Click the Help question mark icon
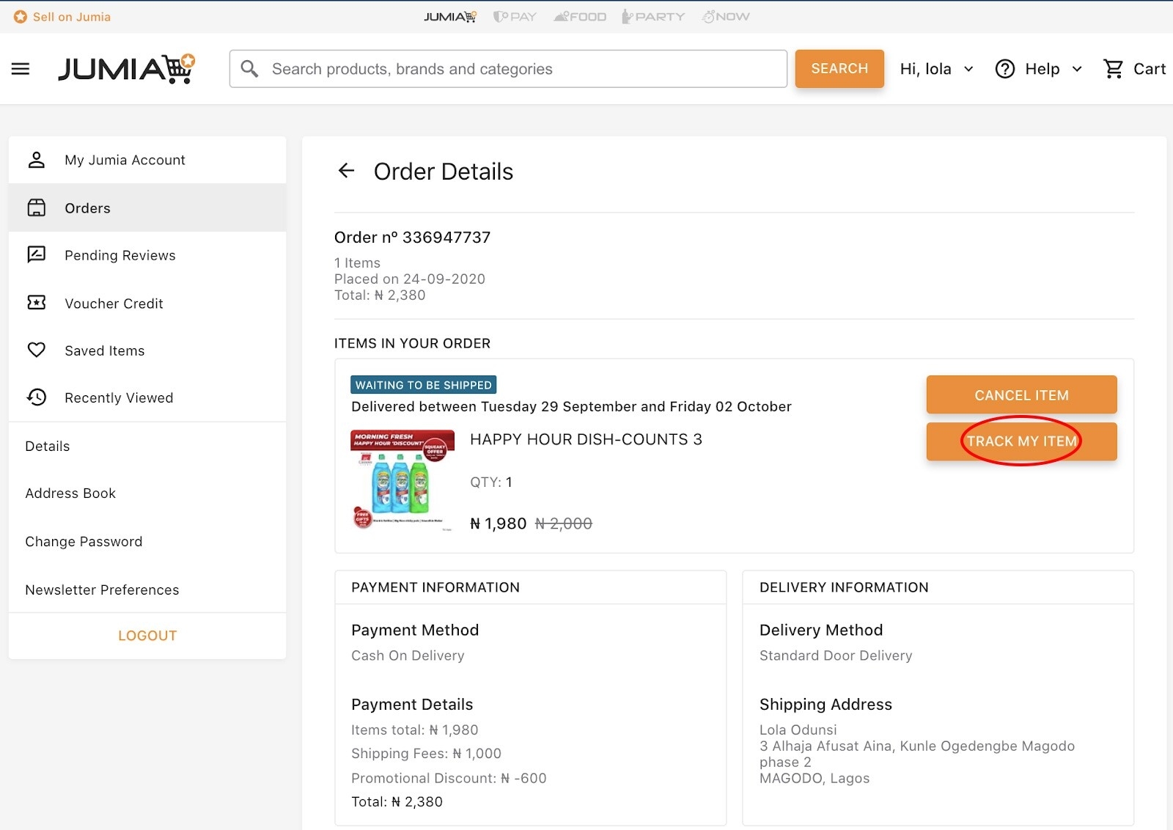This screenshot has height=830, width=1173. click(x=1004, y=69)
